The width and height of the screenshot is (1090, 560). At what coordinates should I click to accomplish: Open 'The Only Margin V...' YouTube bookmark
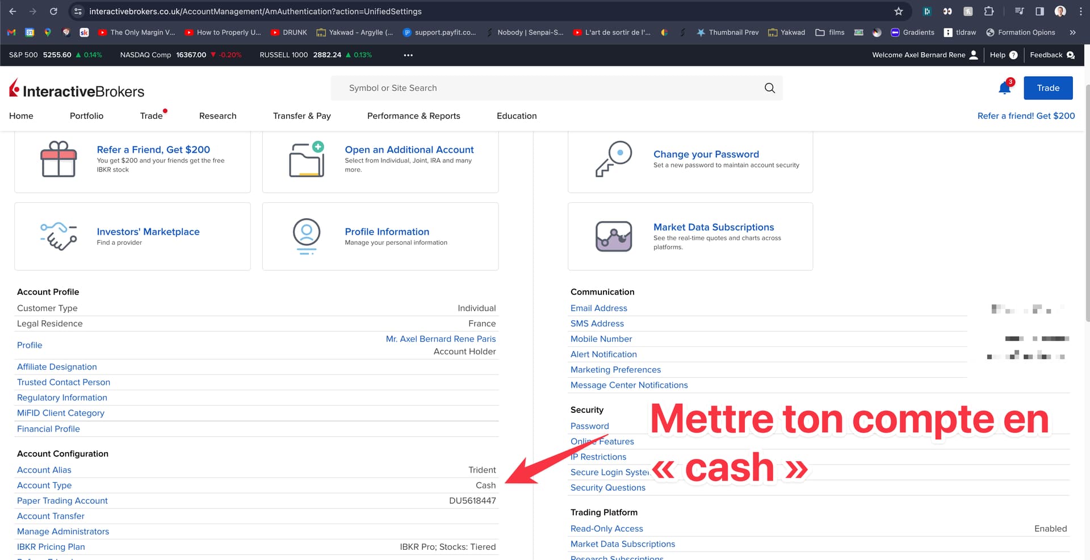click(137, 32)
